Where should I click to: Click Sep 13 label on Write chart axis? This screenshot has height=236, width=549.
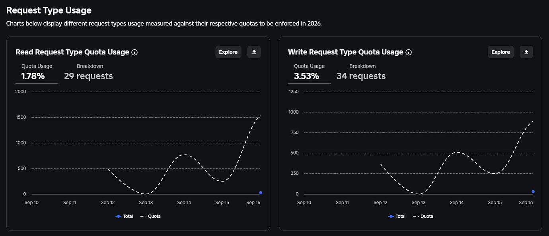pyautogui.click(x=419, y=203)
